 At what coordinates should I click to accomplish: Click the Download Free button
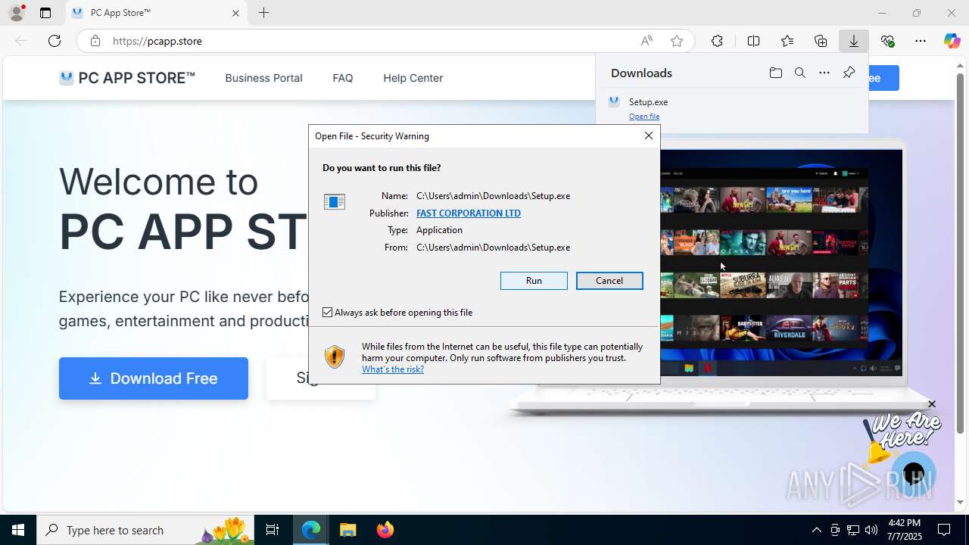pyautogui.click(x=154, y=378)
